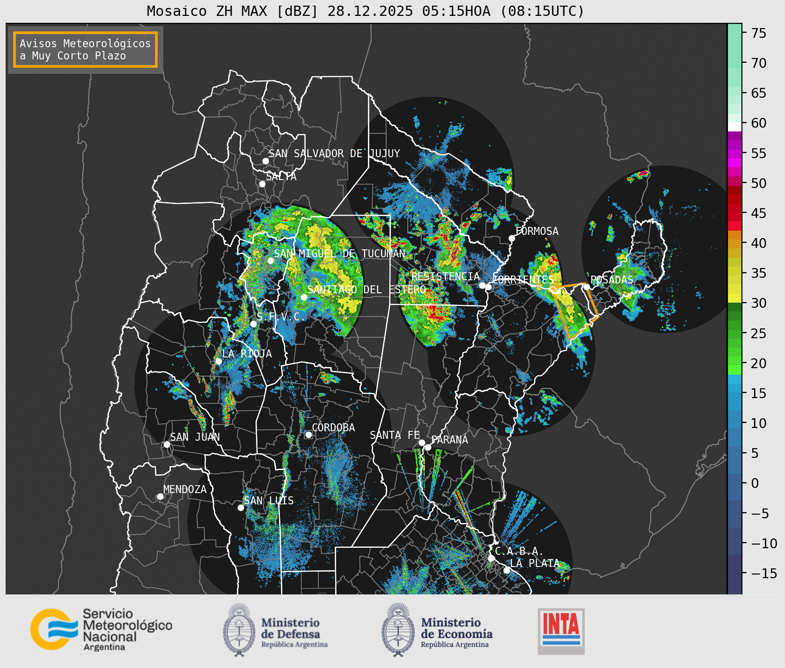
Task: Click the San Salvador de Jujuy marker dot
Action: (x=265, y=161)
